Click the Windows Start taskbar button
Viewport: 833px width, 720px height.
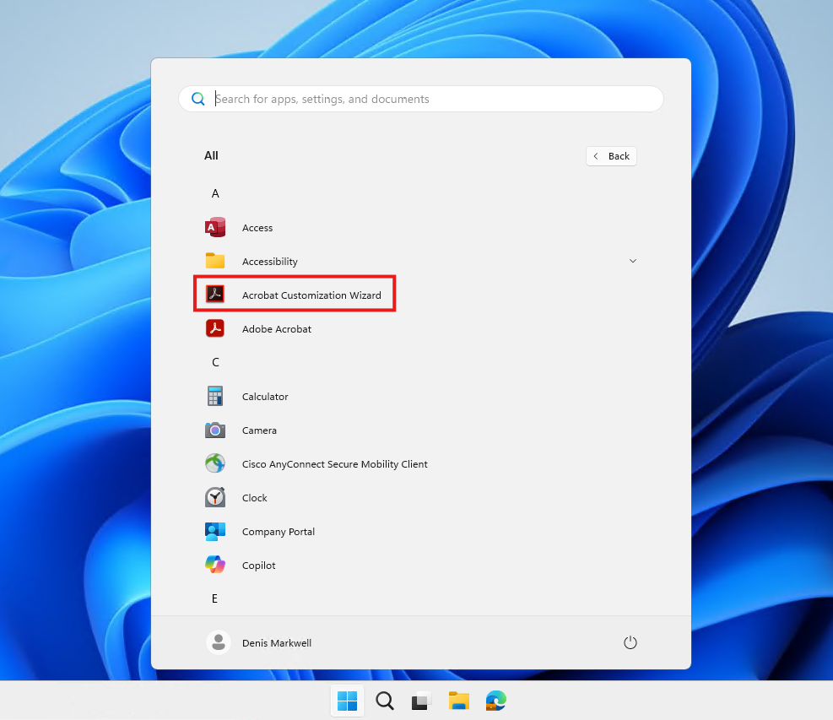coord(347,701)
